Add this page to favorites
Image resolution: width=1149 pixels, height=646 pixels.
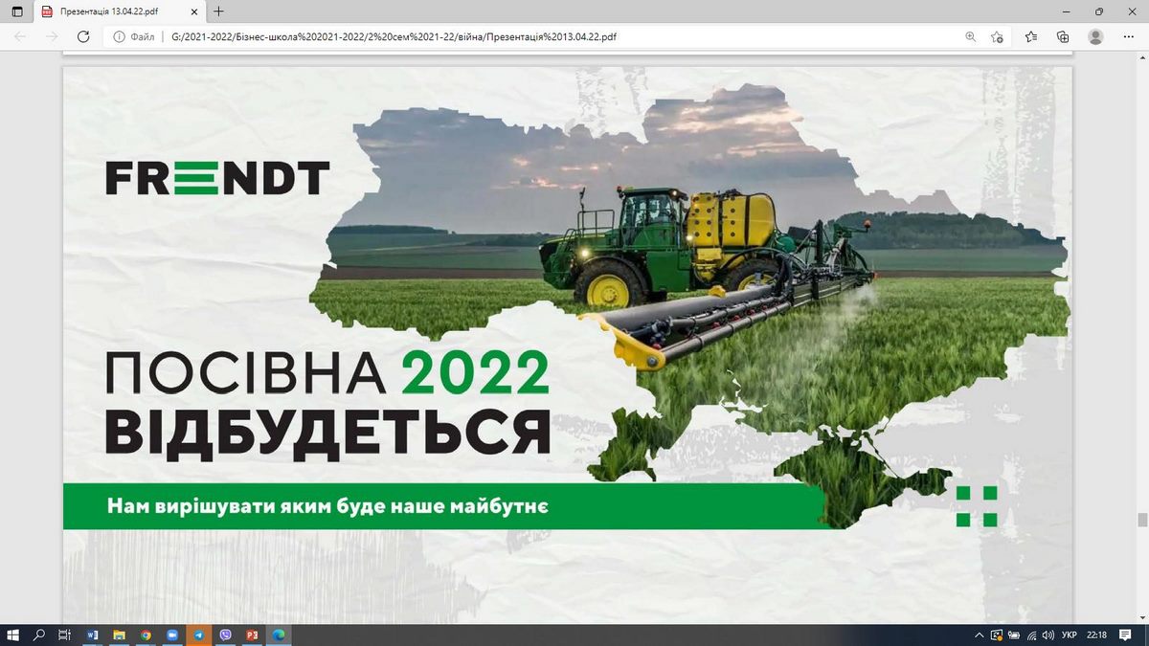tap(997, 36)
